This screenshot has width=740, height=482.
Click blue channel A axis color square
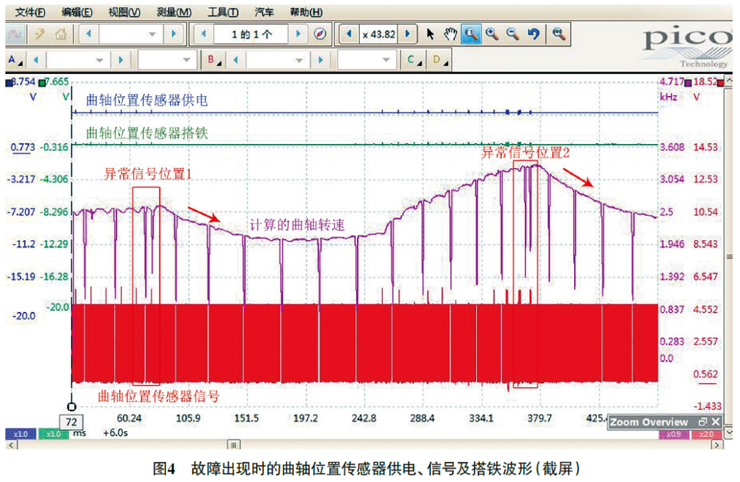point(9,83)
